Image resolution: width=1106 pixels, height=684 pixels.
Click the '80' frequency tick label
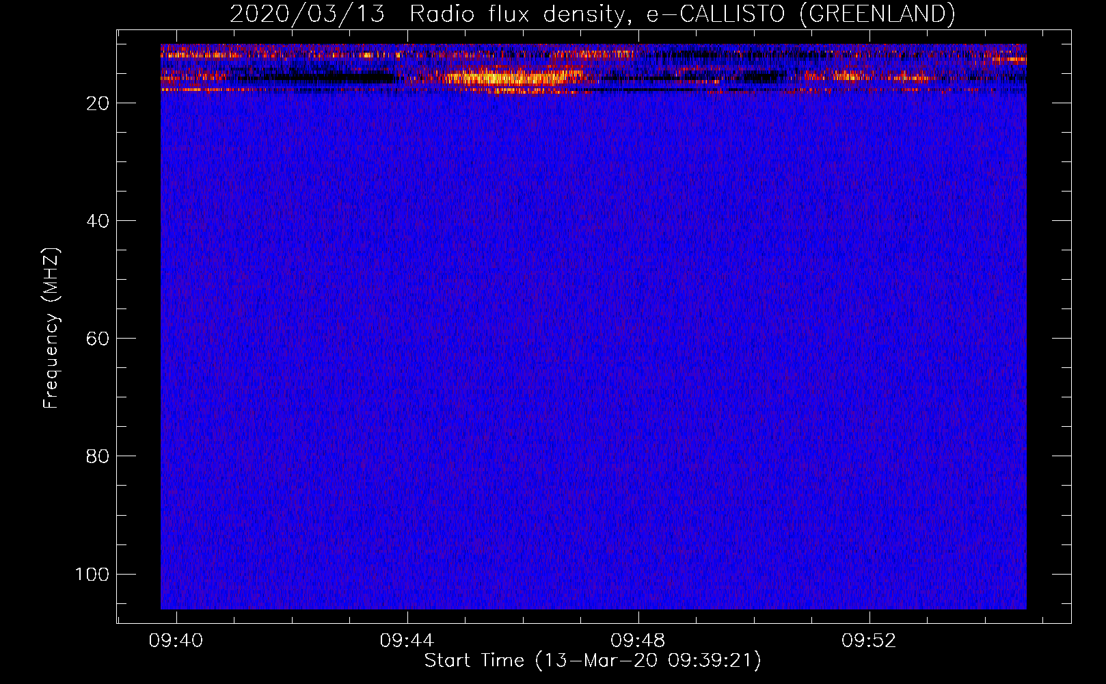point(98,456)
